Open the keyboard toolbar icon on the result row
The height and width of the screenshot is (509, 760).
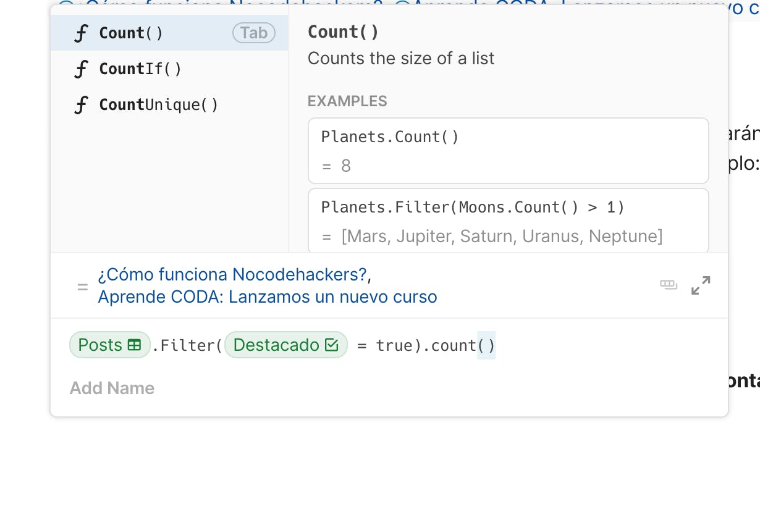tap(669, 285)
